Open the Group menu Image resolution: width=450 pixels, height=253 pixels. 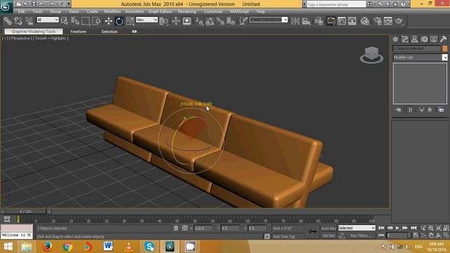click(x=56, y=11)
